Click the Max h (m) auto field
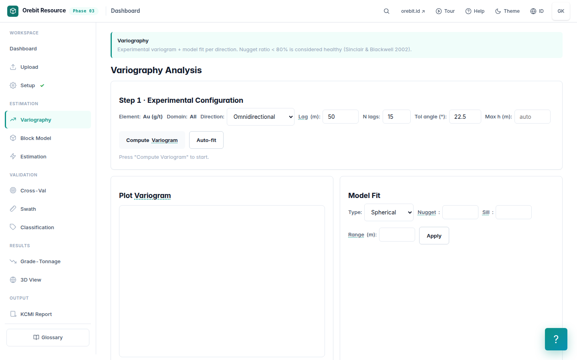 tap(533, 117)
